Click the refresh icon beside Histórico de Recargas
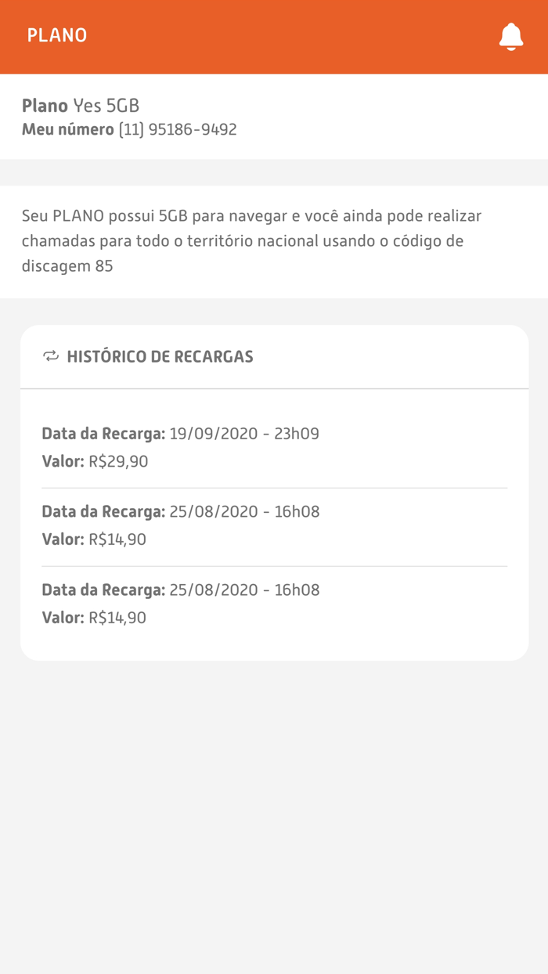Viewport: 548px width, 974px height. tap(50, 356)
